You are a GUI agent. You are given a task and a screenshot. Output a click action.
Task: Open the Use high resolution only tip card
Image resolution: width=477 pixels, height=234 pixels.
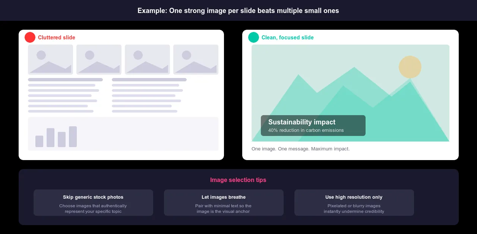point(354,202)
